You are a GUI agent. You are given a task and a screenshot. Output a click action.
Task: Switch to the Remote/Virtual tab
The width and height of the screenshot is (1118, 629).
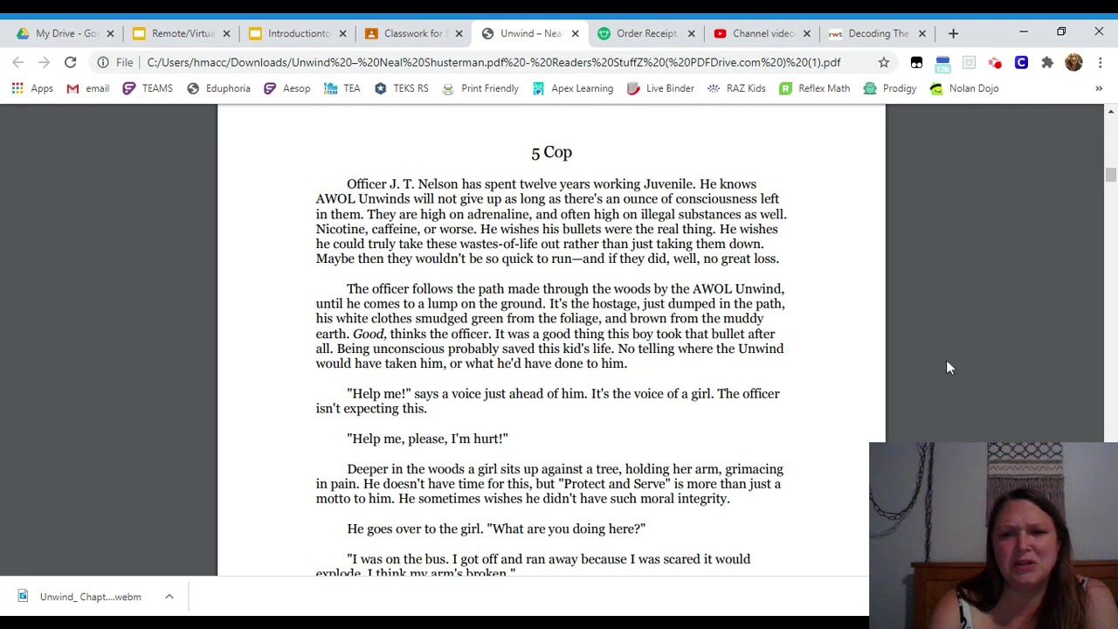175,33
